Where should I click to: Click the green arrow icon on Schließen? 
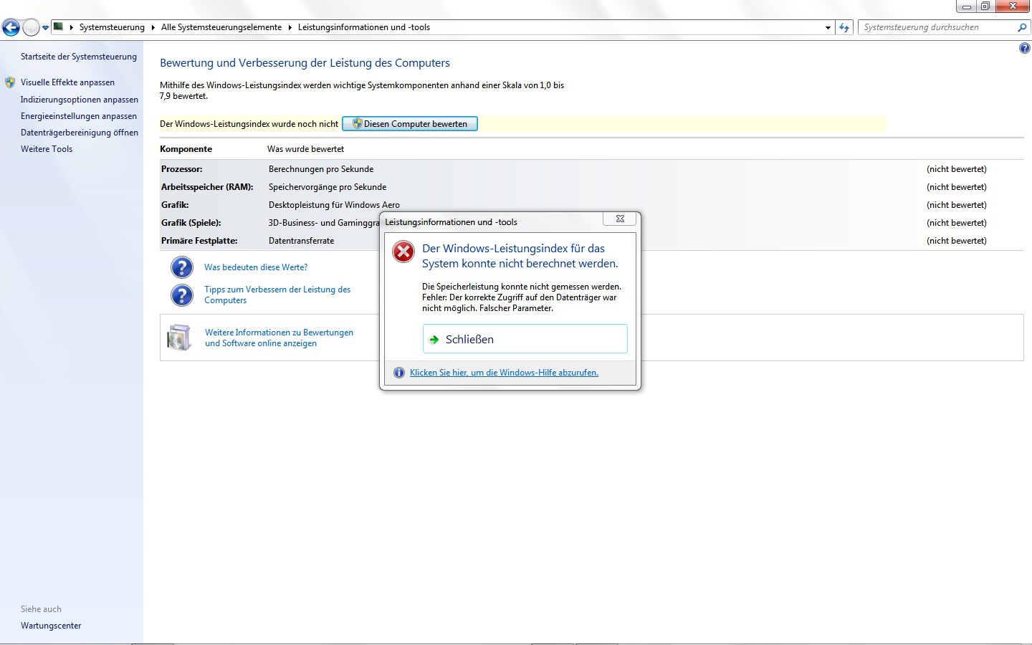click(434, 340)
